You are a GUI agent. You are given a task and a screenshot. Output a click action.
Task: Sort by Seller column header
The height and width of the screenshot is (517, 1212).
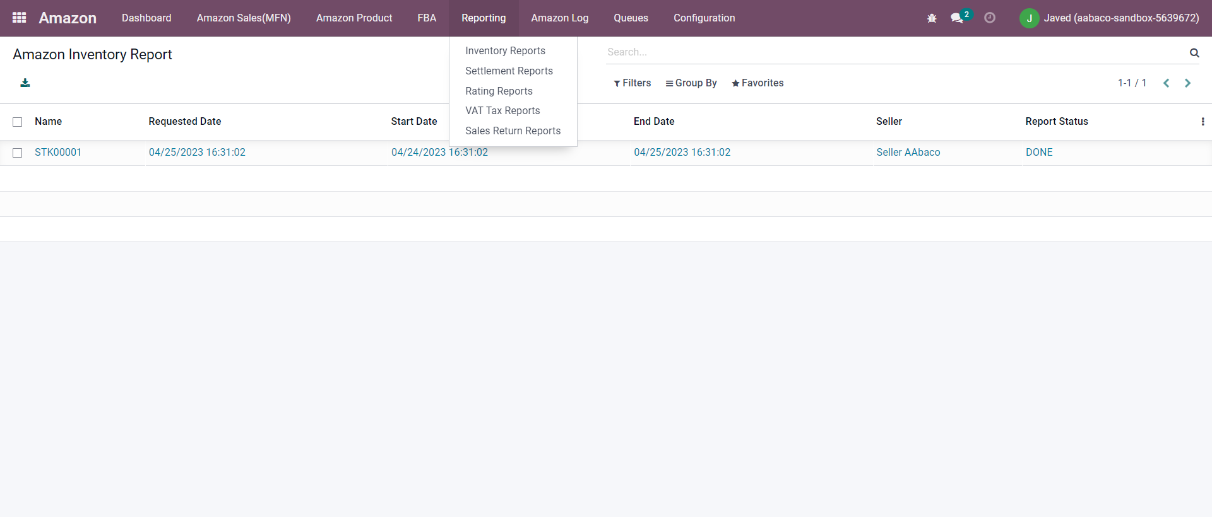889,121
